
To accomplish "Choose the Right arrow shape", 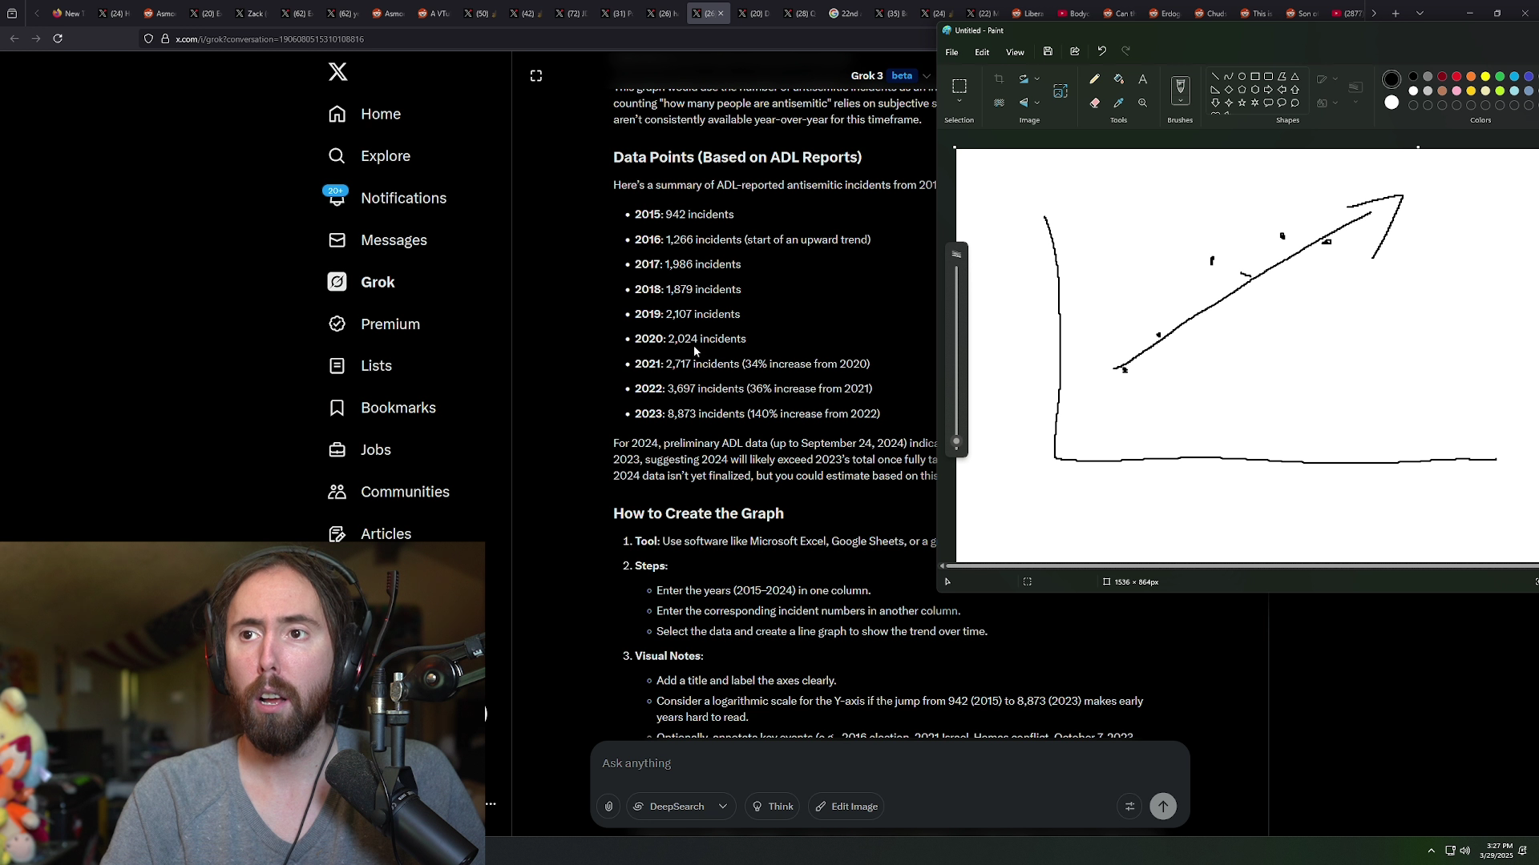I will [1269, 90].
